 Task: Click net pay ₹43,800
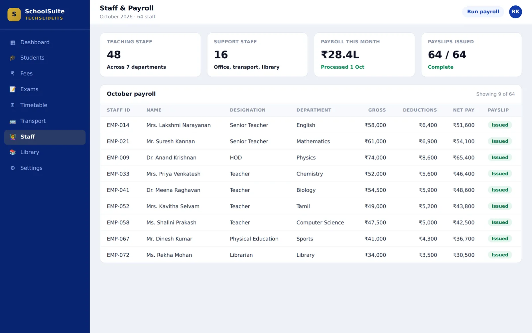464,206
